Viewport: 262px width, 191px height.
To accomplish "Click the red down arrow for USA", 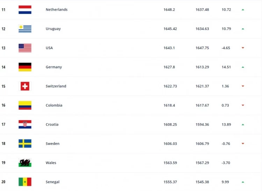I will (243, 48).
